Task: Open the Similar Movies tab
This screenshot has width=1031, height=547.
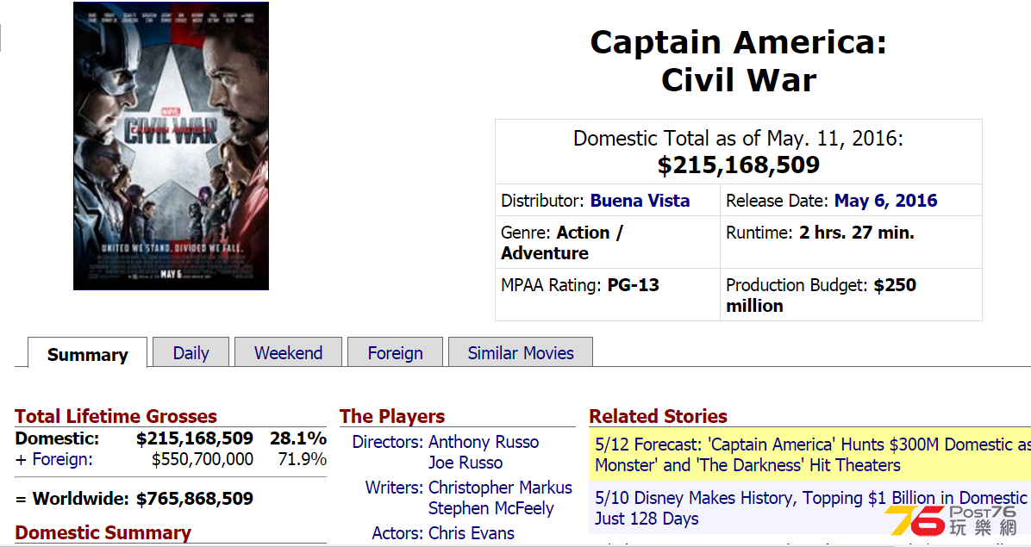Action: 521,352
